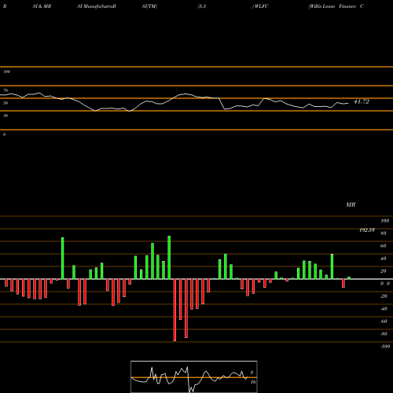Click the 40 label on MR axis

[384, 259]
